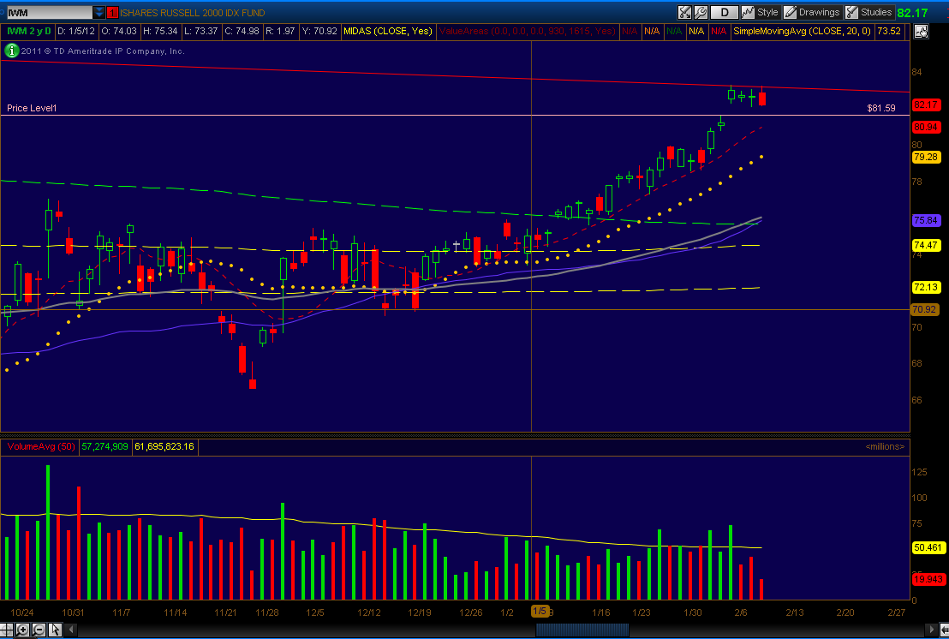The height and width of the screenshot is (639, 949).
Task: Click the red number 1 link indicator
Action: point(112,12)
